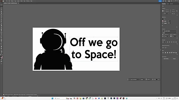The image size is (179, 100).
Task: Expand the opacity value arrow
Action: click(172, 23)
